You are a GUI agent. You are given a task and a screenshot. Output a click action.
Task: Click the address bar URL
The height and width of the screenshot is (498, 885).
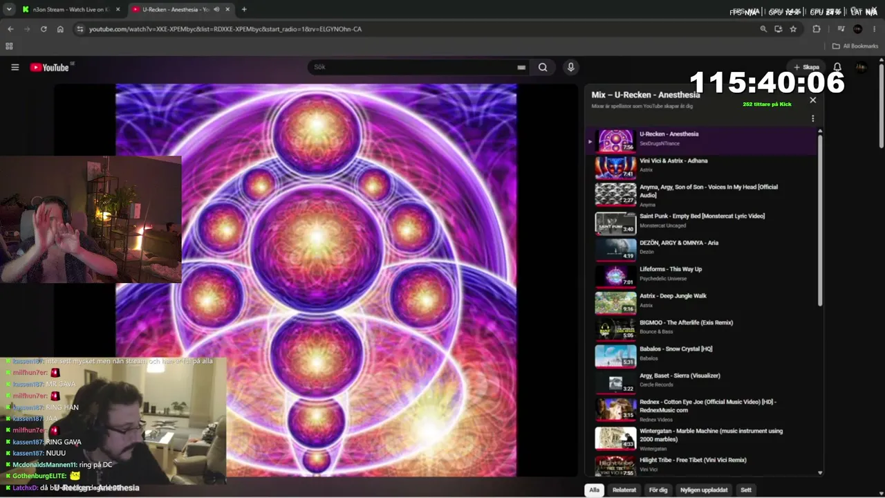pos(225,29)
